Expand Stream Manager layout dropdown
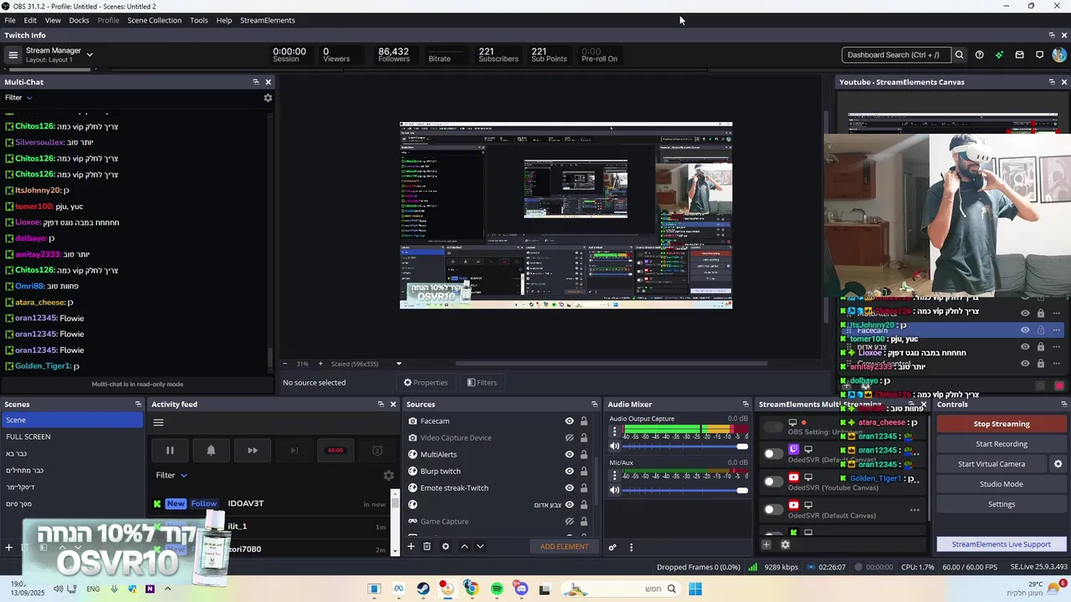This screenshot has height=602, width=1071. click(x=90, y=55)
